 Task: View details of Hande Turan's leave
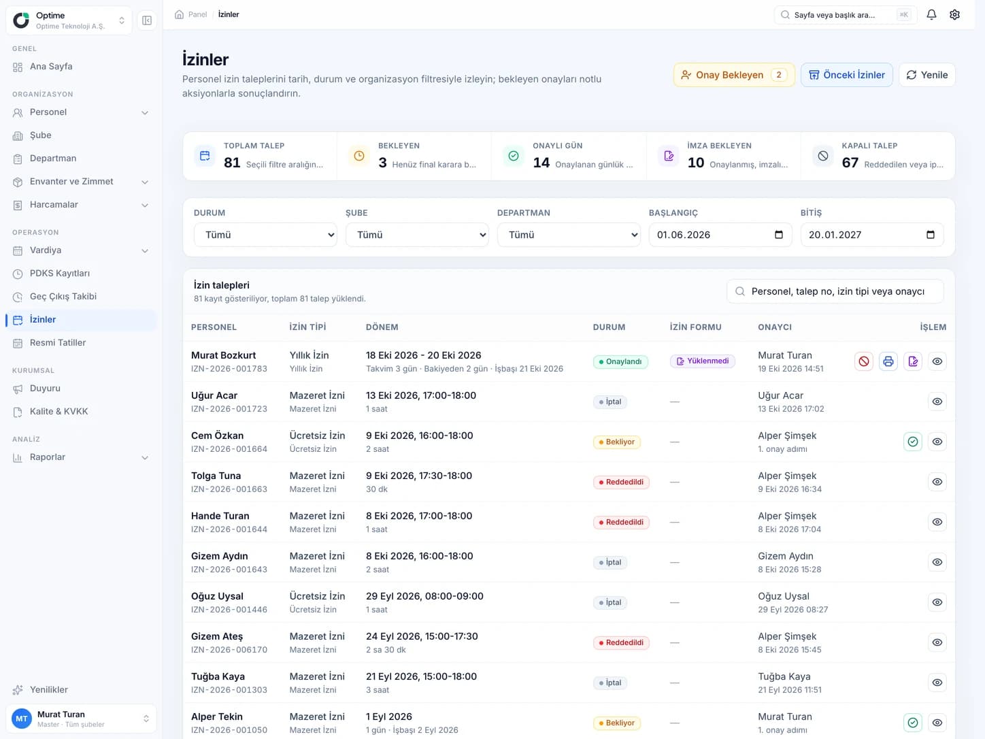(937, 522)
